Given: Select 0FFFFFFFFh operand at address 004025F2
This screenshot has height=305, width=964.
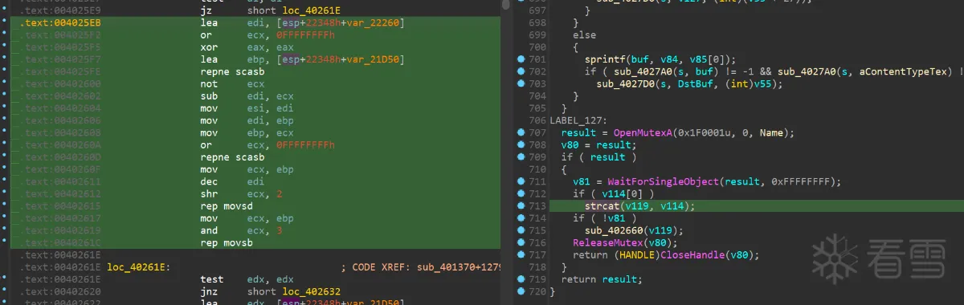Looking at the screenshot, I should pyautogui.click(x=305, y=36).
